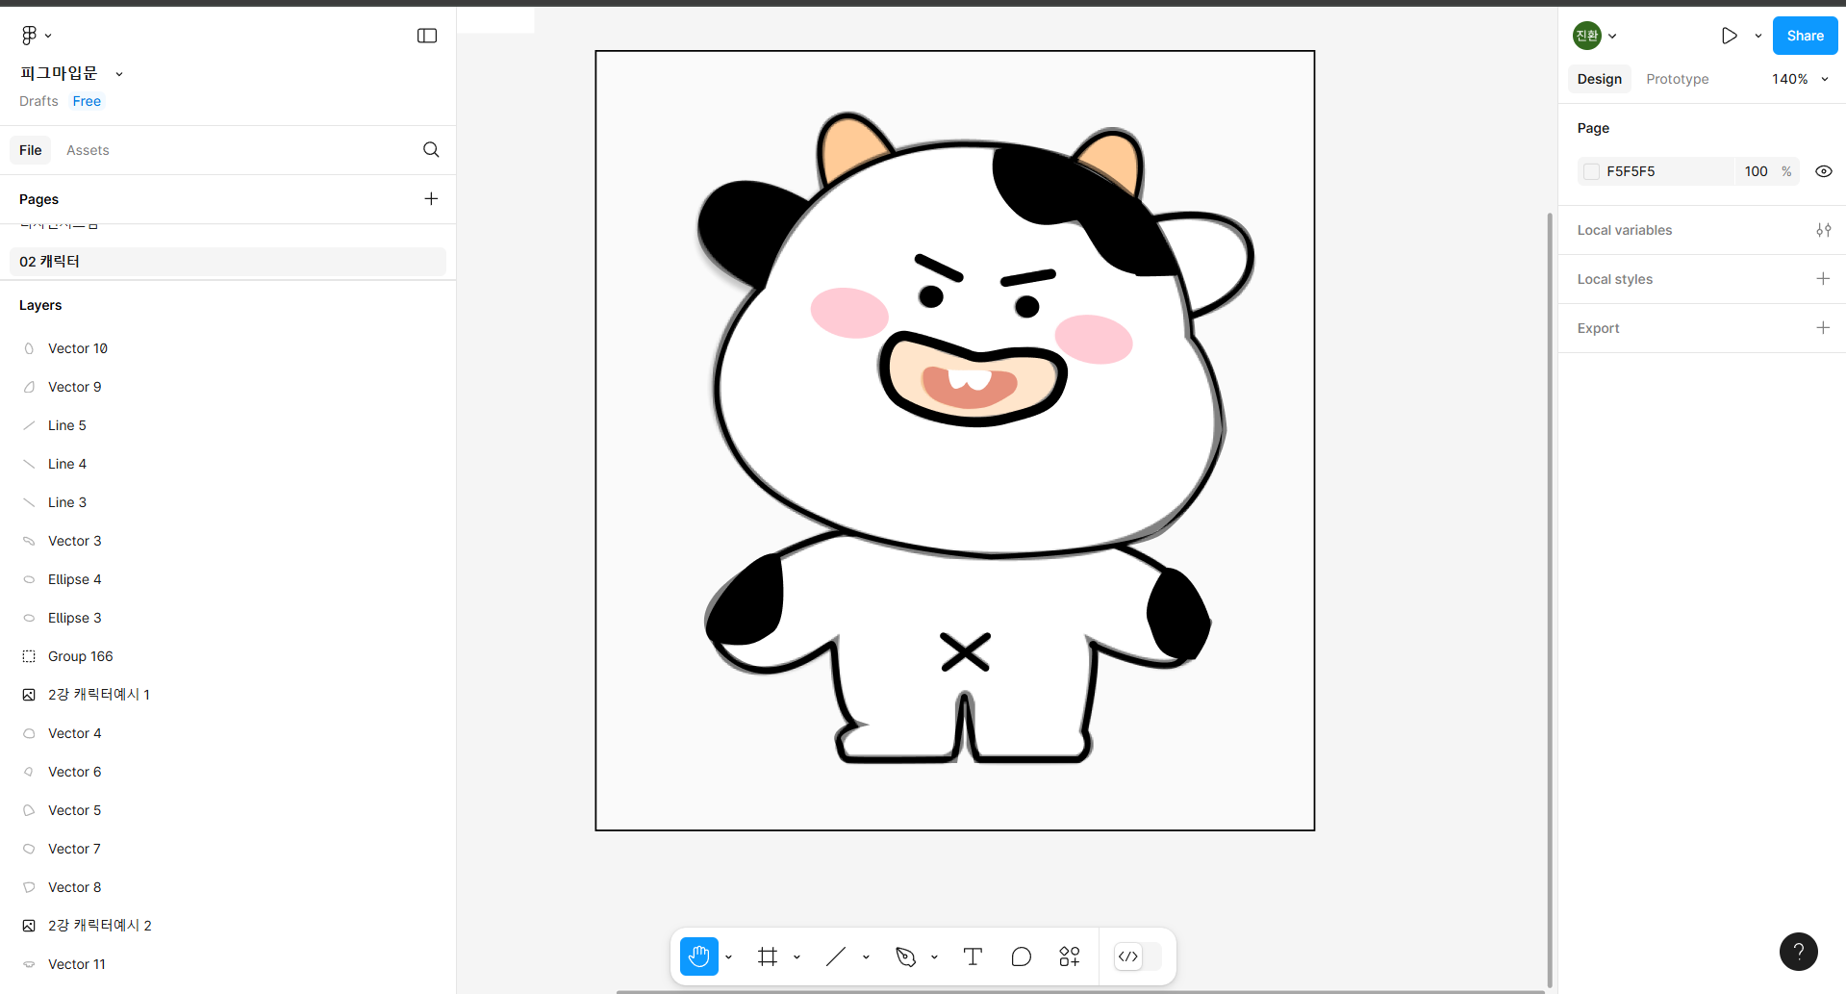
Task: Select the Group 166 layer
Action: click(x=81, y=656)
